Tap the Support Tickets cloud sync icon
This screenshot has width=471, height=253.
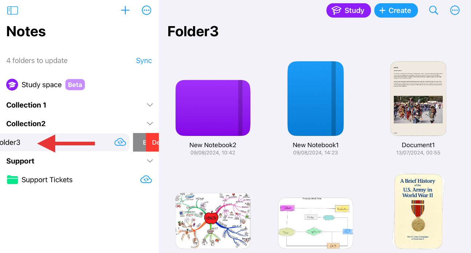[x=146, y=179]
